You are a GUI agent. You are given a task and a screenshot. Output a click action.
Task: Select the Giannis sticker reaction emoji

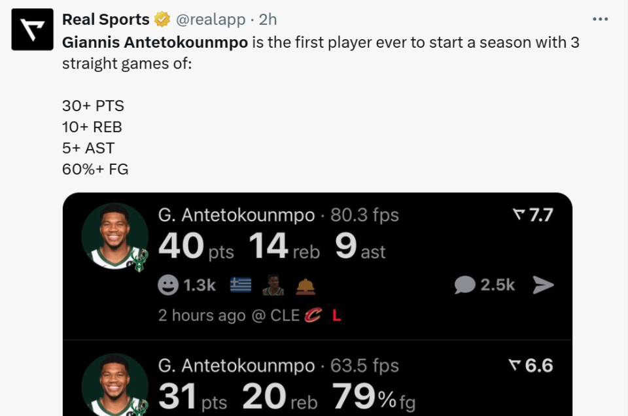pyautogui.click(x=273, y=285)
